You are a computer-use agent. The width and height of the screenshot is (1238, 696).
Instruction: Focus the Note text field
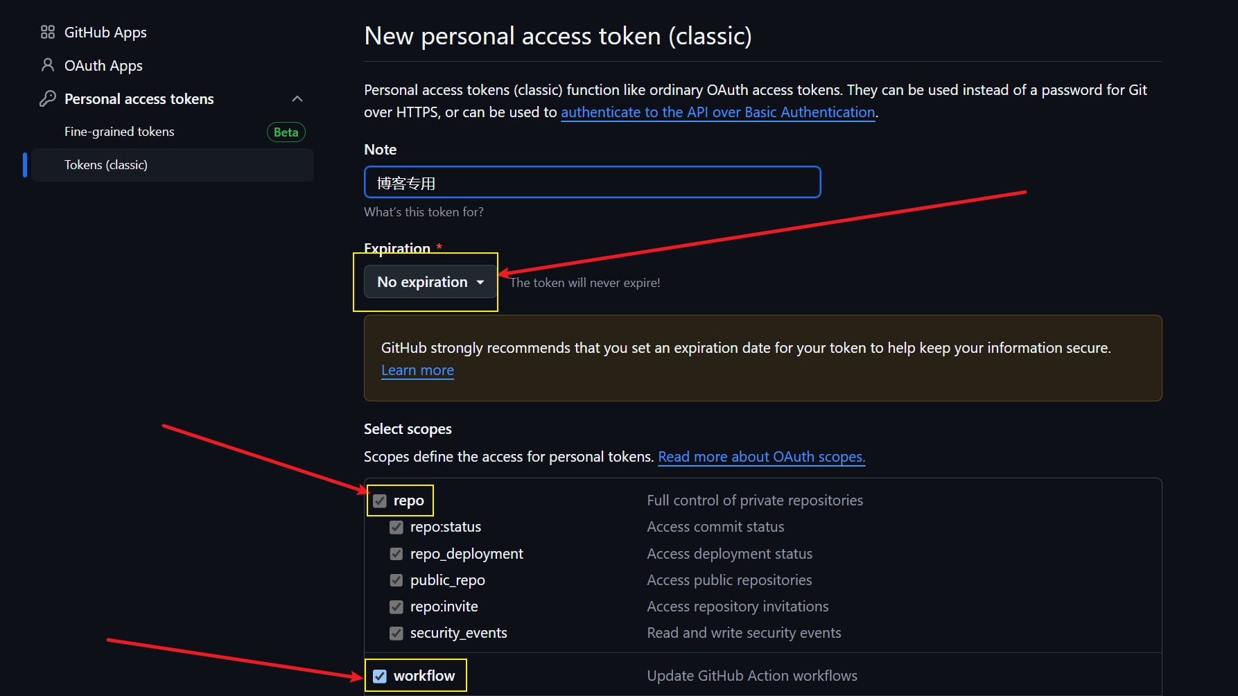click(592, 182)
